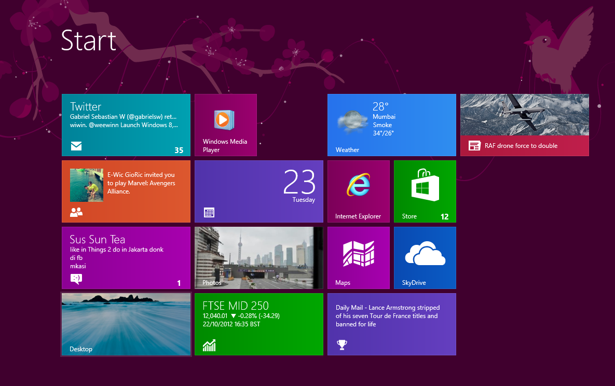Click the Messaging smiley chat icon

(x=76, y=279)
